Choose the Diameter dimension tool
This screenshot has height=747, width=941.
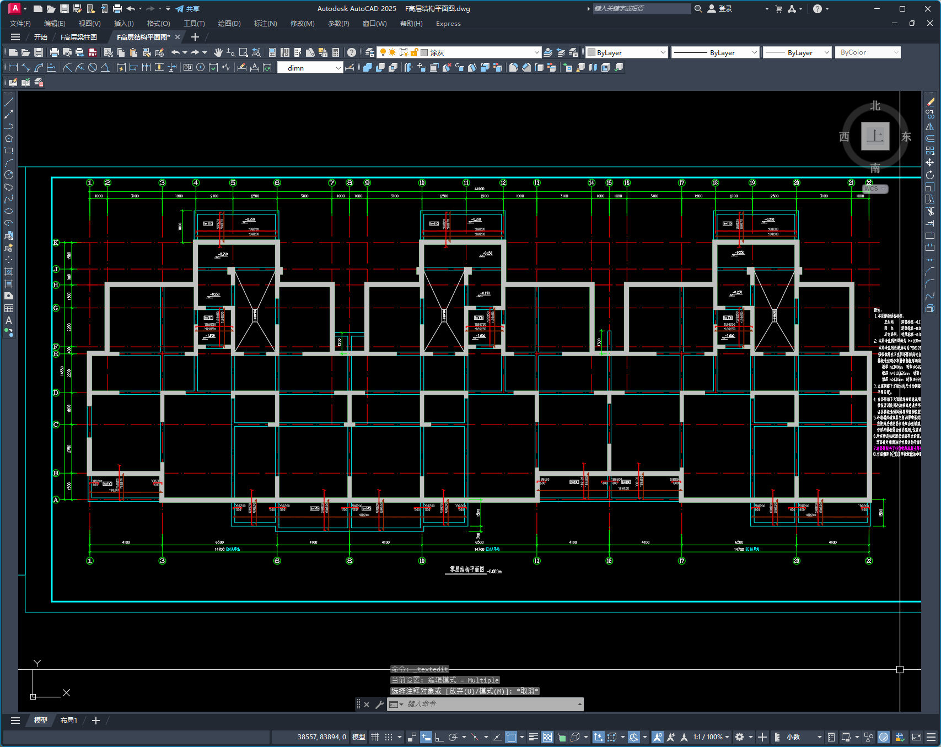93,67
